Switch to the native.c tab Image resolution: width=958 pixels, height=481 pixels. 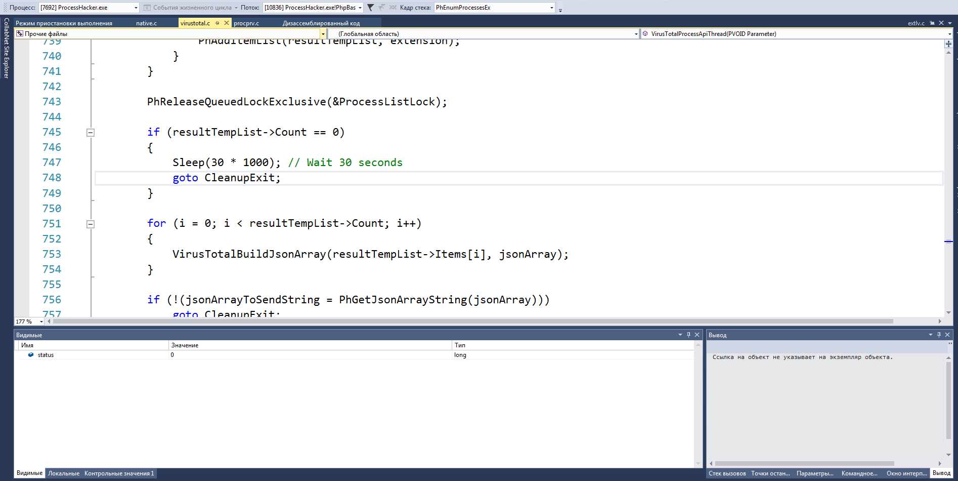click(x=146, y=23)
